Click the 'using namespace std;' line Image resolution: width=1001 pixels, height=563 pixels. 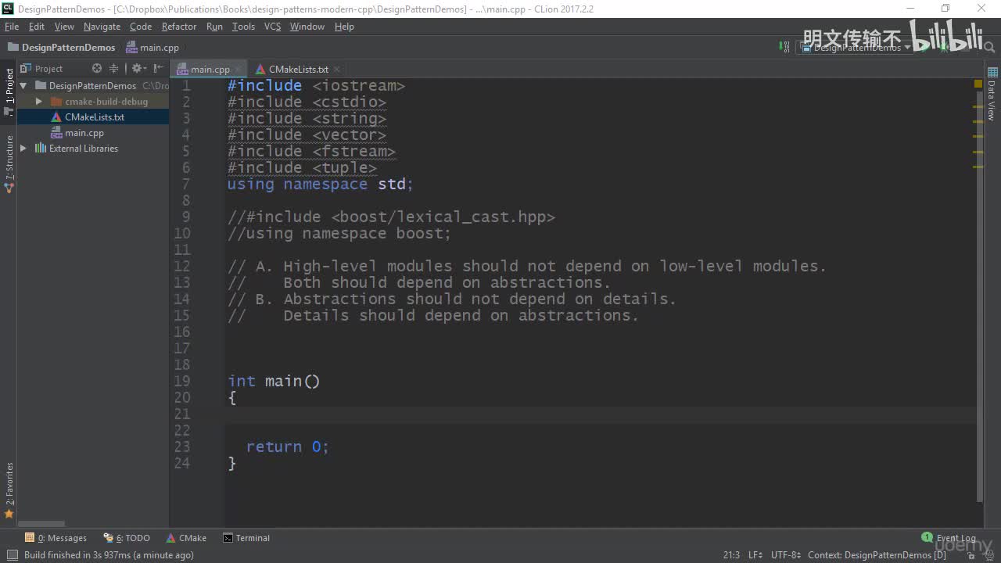320,185
